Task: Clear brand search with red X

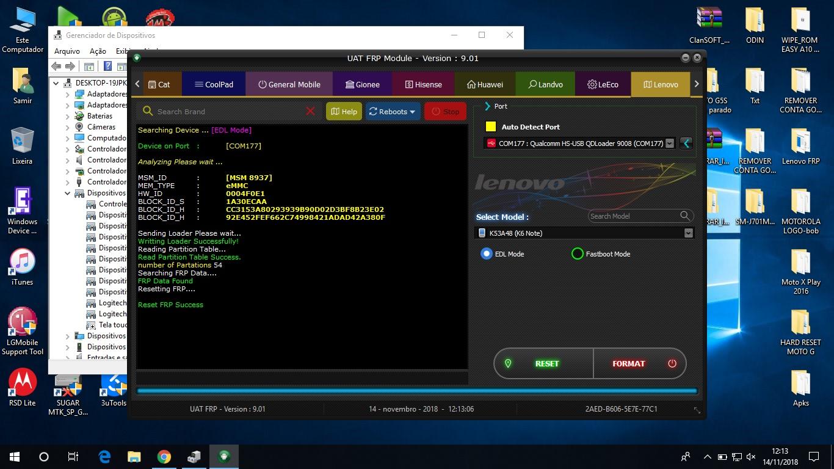Action: 310,111
